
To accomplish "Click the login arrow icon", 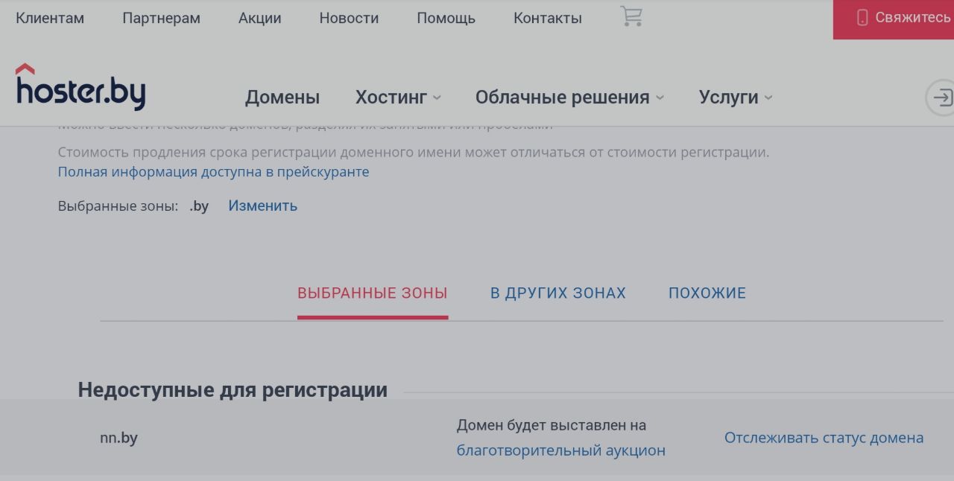I will coord(942,98).
